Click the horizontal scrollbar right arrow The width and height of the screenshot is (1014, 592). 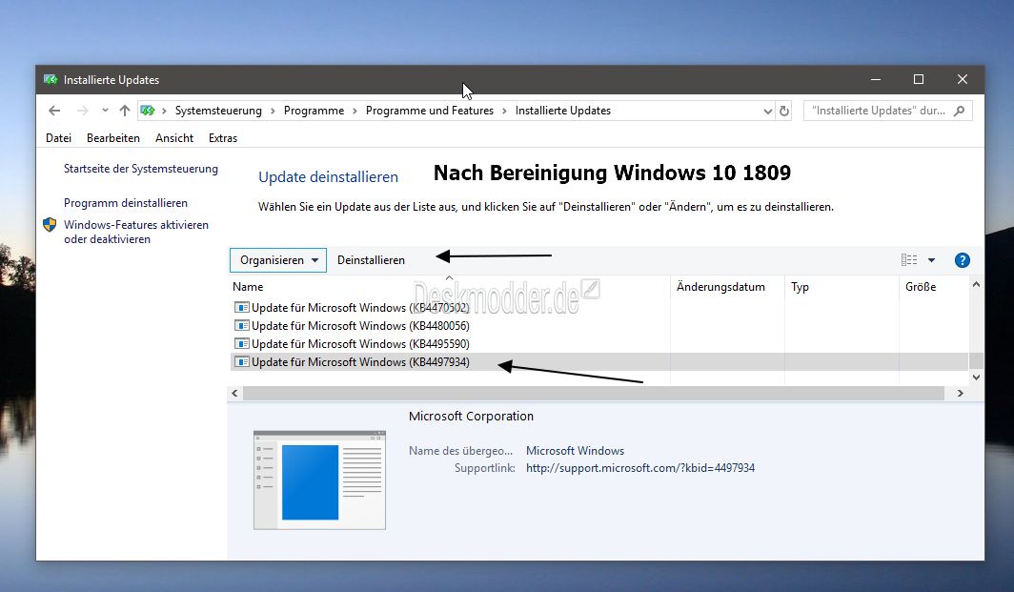pos(961,393)
